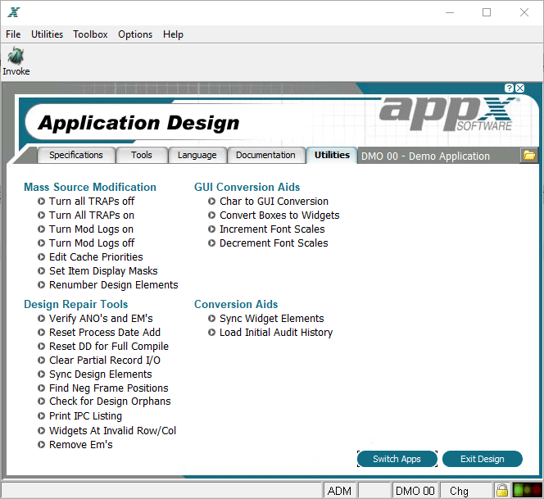
Task: Select Renumber Design Elements option
Action: click(113, 285)
